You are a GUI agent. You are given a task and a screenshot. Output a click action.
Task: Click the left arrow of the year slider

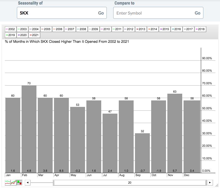point(27,183)
